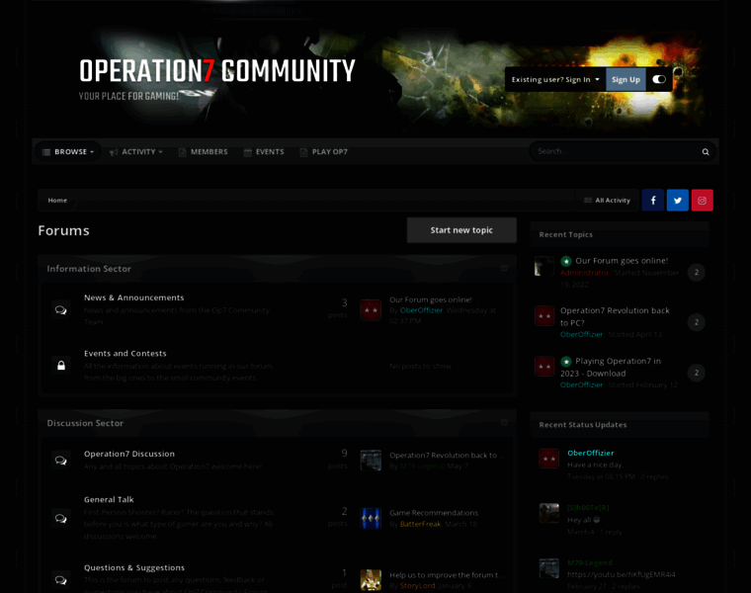751x593 pixels.
Task: Click the Events and Contests lock icon
Action: [61, 366]
